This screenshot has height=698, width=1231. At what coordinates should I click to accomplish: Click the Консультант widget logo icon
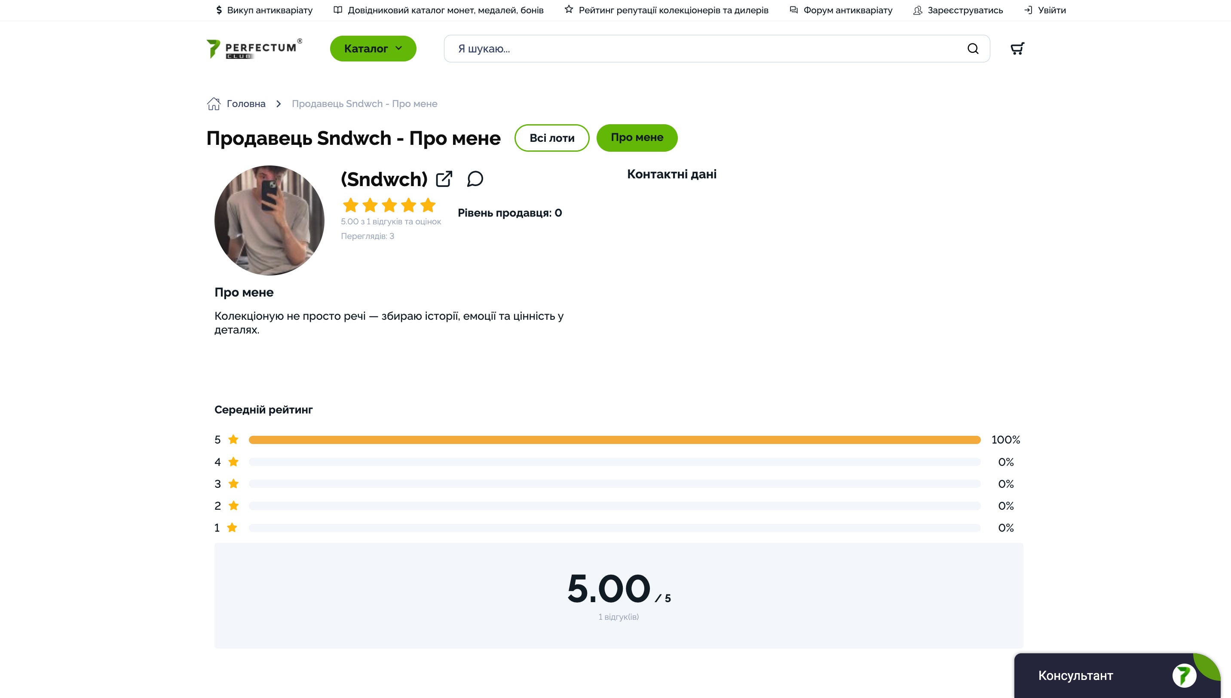[1184, 676]
